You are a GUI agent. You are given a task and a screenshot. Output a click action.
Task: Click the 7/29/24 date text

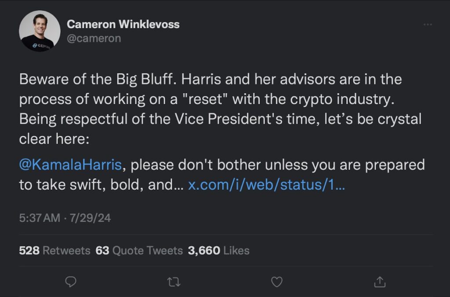point(90,218)
